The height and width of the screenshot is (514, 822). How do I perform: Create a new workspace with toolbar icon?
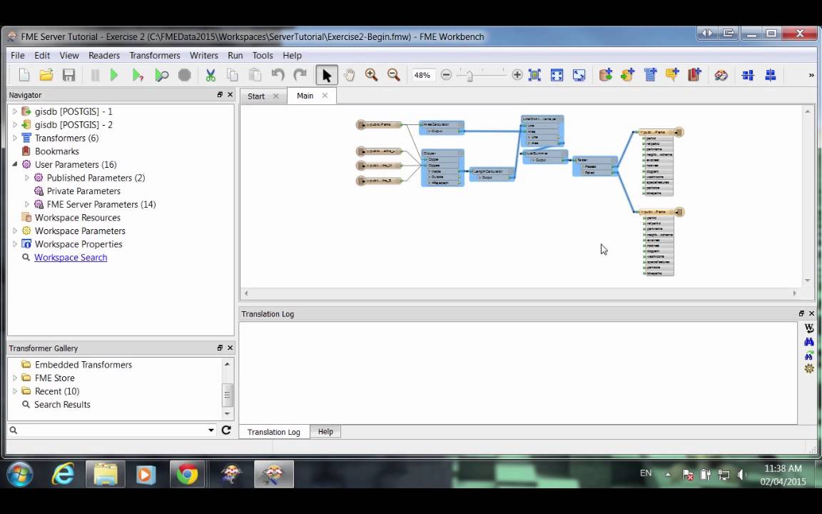pos(24,75)
